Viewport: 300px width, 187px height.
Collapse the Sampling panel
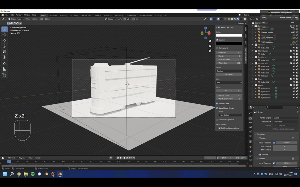pyautogui.click(x=256, y=134)
